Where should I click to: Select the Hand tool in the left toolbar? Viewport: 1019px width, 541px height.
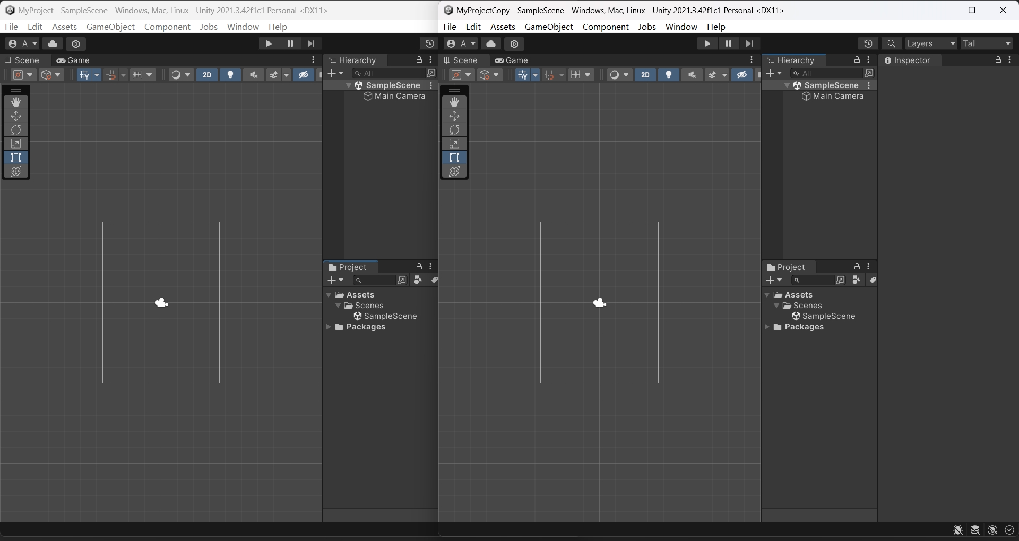point(16,102)
